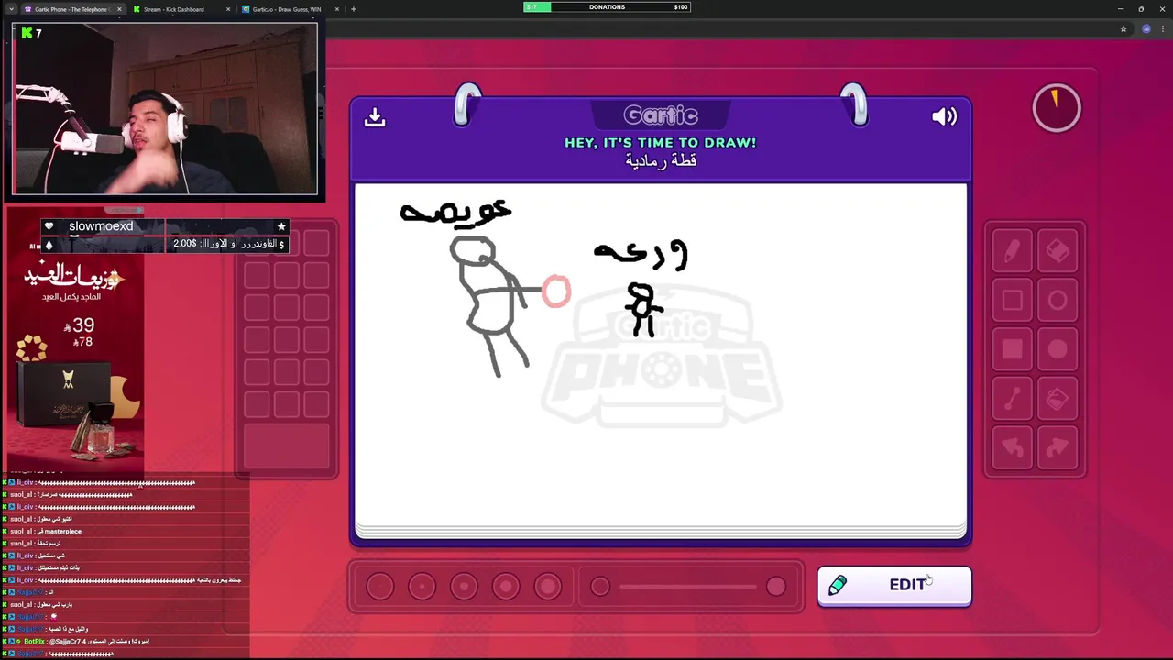
Task: Click the round countdown timer
Action: 1057,108
